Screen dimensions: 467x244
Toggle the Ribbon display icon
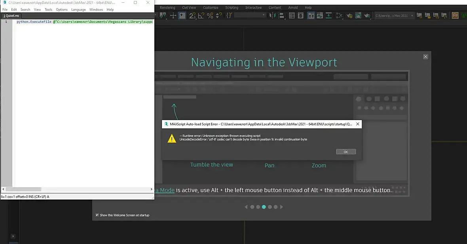(x=311, y=15)
